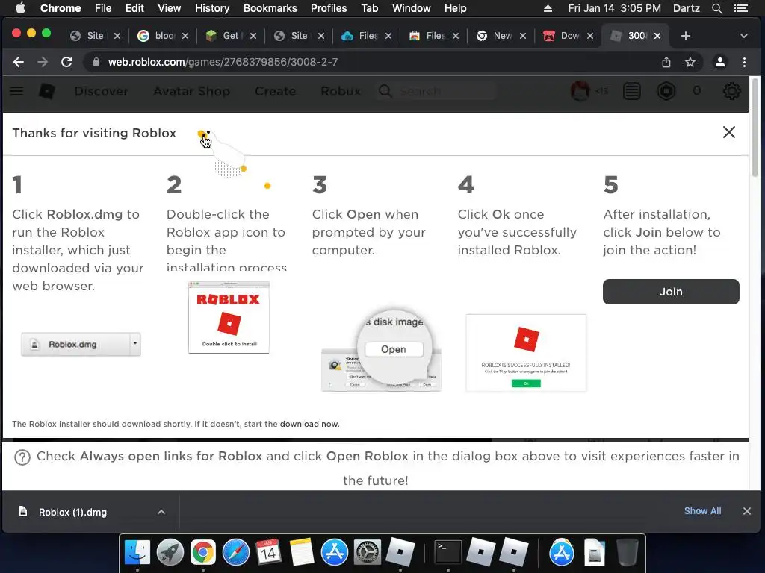Open the Apple menu
The image size is (765, 573).
tap(20, 8)
